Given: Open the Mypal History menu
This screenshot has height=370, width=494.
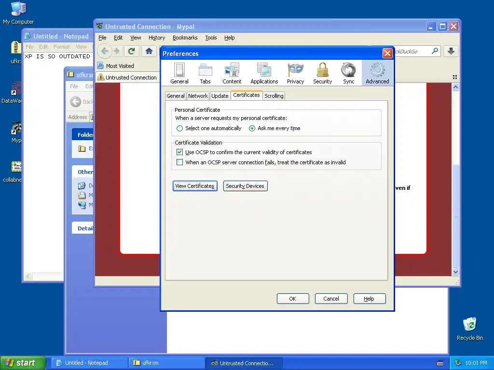Looking at the screenshot, I should tap(157, 38).
